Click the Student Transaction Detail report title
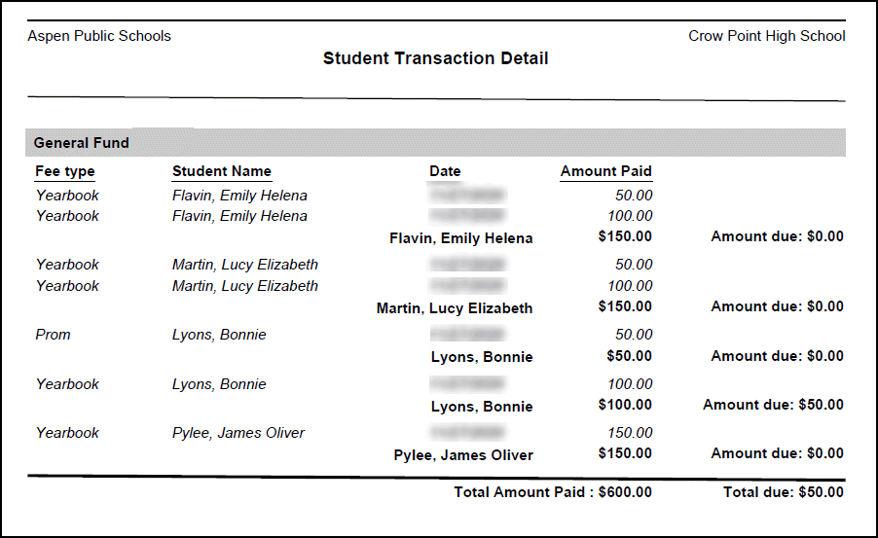The width and height of the screenshot is (878, 538). (x=435, y=58)
